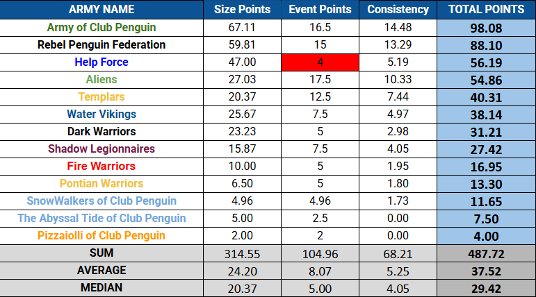The height and width of the screenshot is (297, 536).
Task: Click the Fire Warriors name cell
Action: coord(101,167)
